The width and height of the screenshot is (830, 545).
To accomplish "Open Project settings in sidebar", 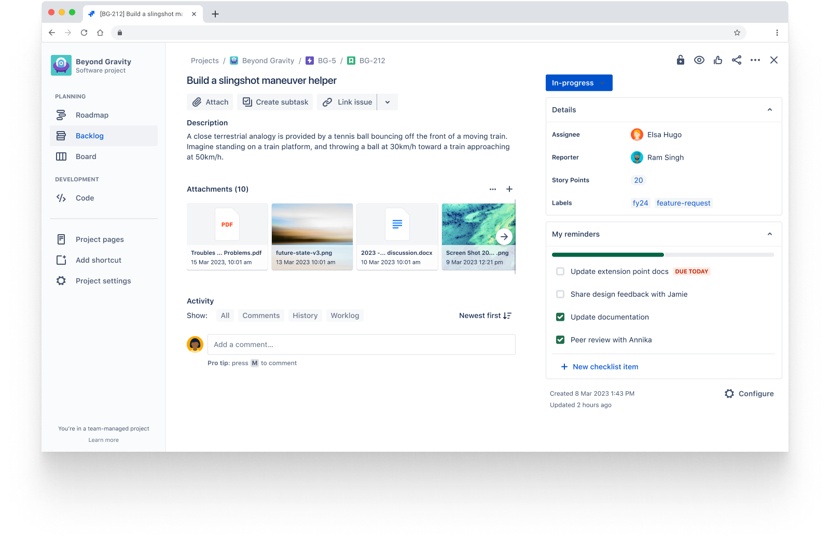I will coord(104,281).
